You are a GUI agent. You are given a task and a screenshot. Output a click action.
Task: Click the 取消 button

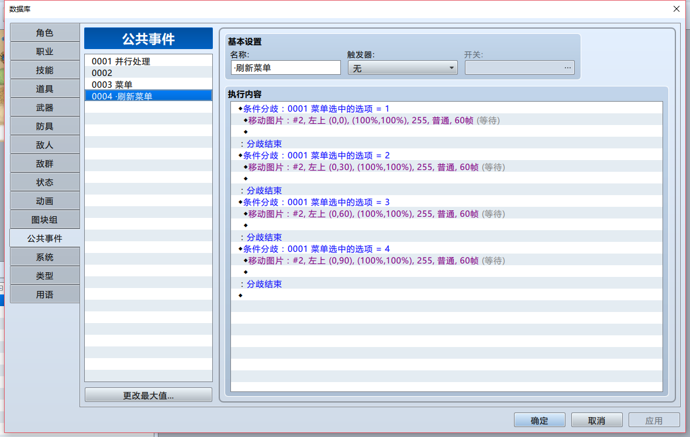596,420
